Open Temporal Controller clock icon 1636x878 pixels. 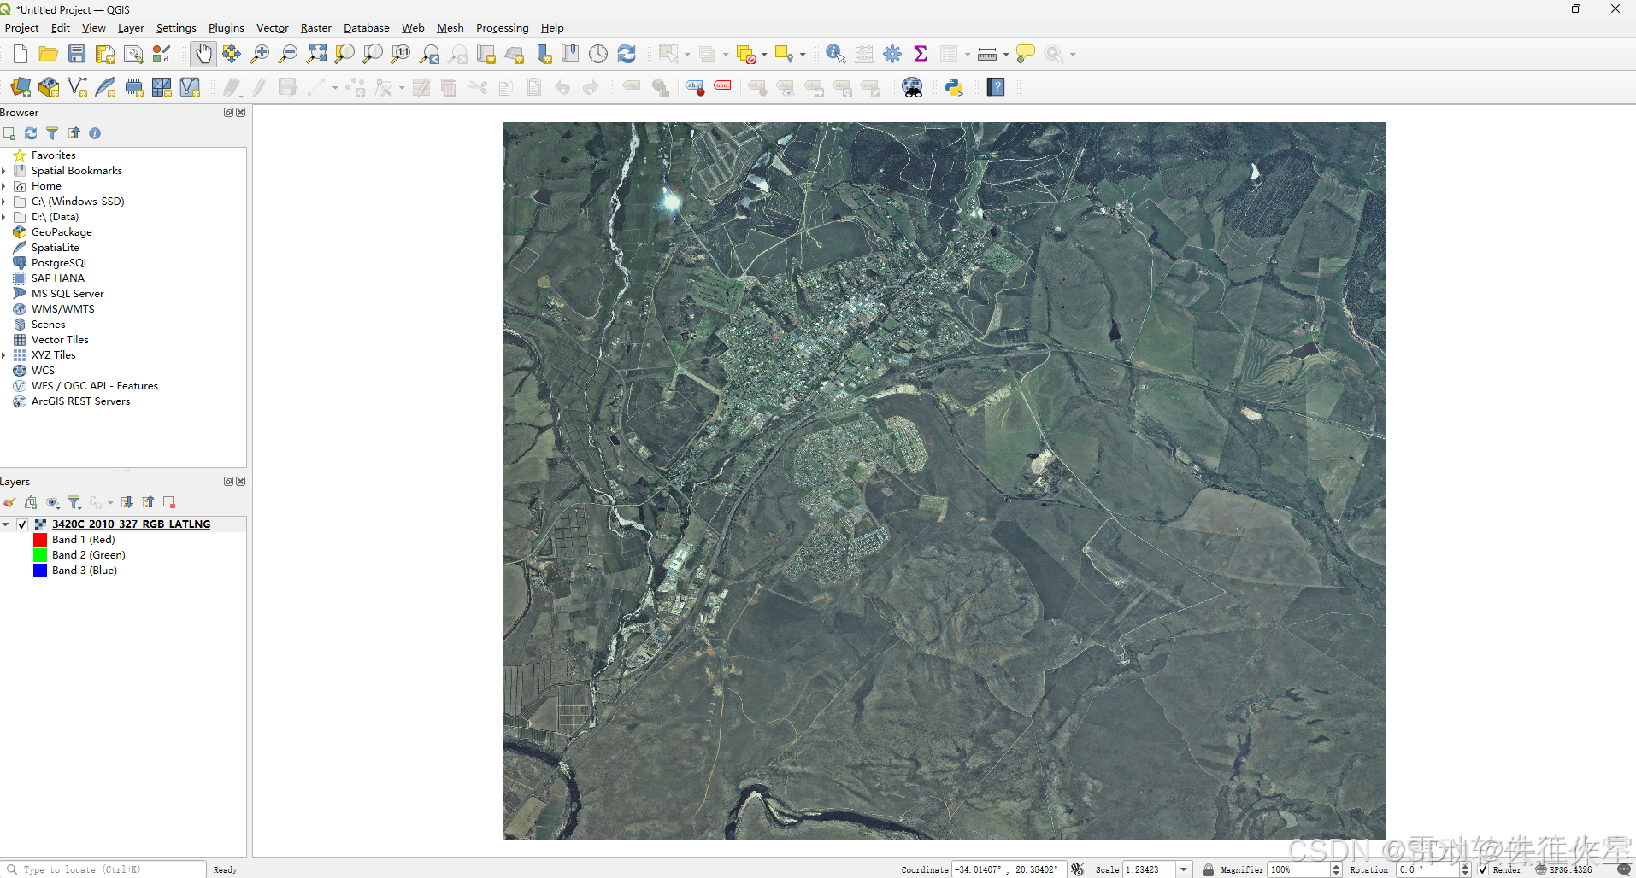[598, 55]
